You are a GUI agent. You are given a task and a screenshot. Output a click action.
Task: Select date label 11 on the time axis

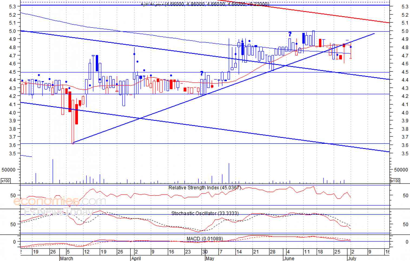coord(307,252)
